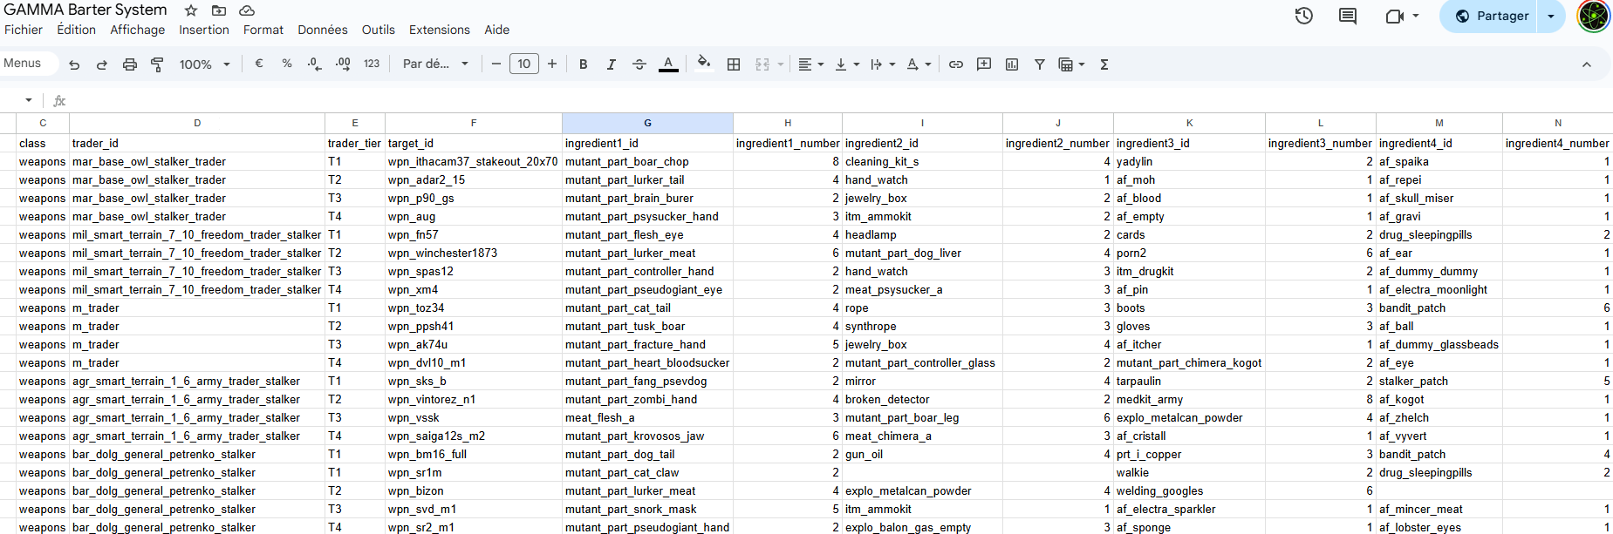
Task: Format as currency with euro button
Action: (x=259, y=64)
